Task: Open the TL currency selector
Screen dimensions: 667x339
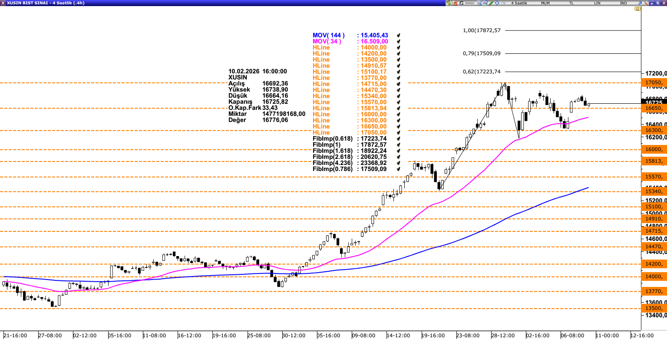Action: (571, 3)
